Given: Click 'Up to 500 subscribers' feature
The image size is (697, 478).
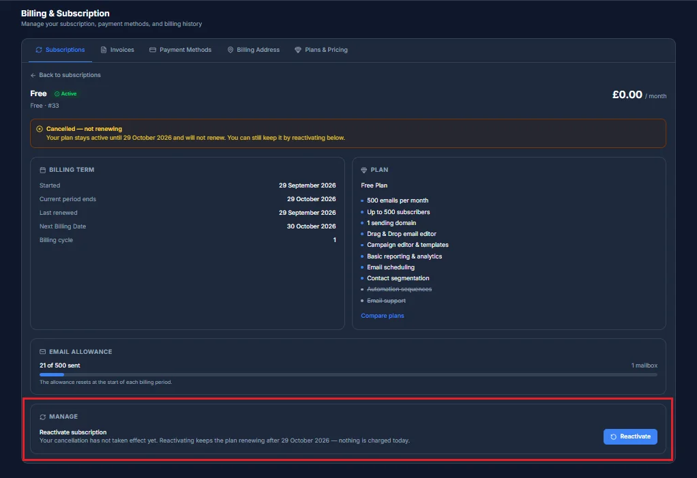Looking at the screenshot, I should pos(398,212).
